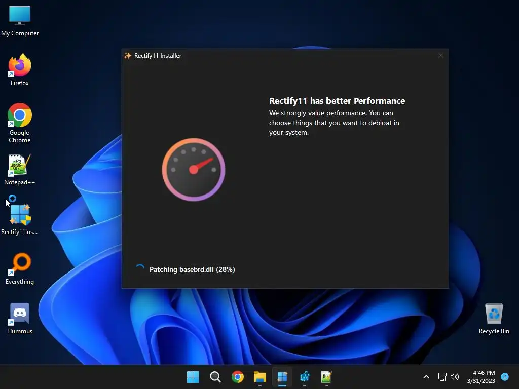Select the Hummus Discord desktop shortcut
The image size is (519, 389).
tap(20, 319)
